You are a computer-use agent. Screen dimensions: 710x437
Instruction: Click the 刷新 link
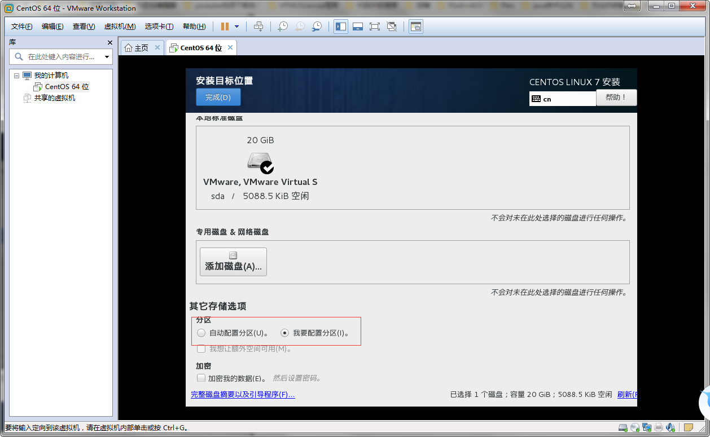[627, 394]
